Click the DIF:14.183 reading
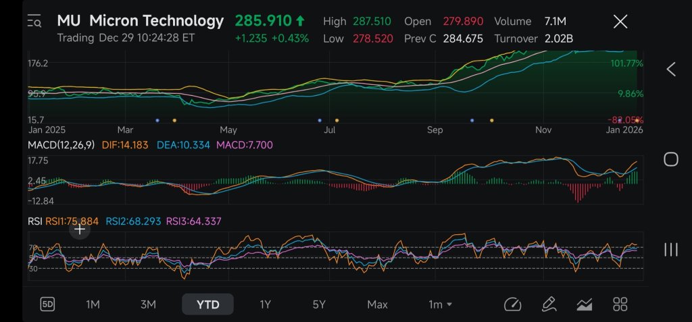Screen dimensions: 692x322 (x=125, y=145)
